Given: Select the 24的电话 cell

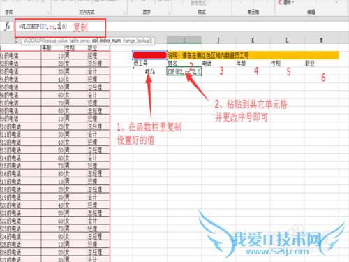Looking at the screenshot, I should click(x=20, y=236).
